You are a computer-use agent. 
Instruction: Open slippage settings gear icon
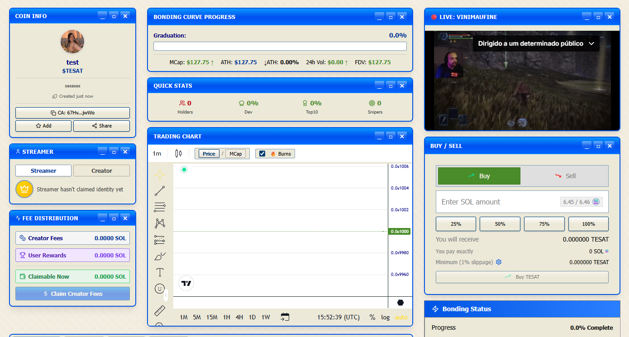(x=499, y=262)
